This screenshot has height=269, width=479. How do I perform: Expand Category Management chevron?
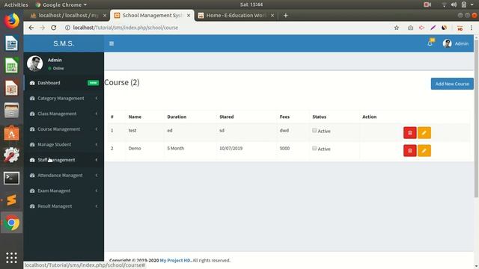(97, 98)
